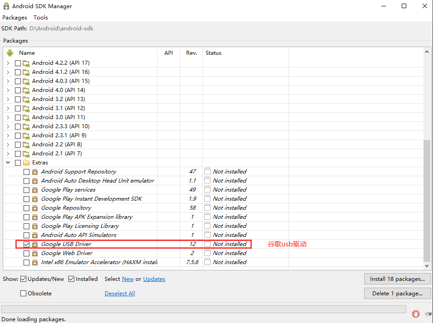This screenshot has height=323, width=433.
Task: Click the Intel x86 Emulator Accelerator package icon
Action: (35, 263)
